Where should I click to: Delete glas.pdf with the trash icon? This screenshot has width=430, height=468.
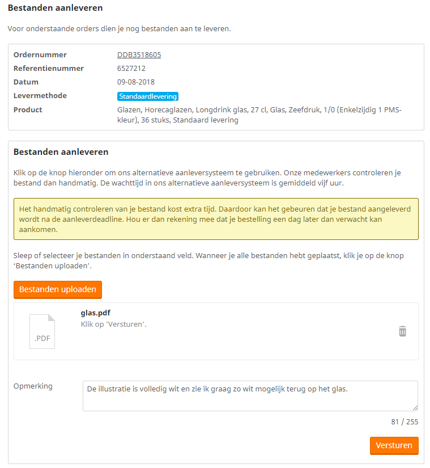click(402, 331)
